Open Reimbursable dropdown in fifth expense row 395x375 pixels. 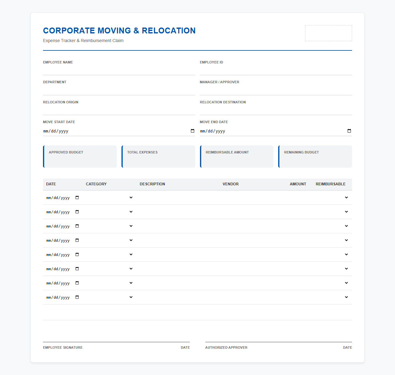click(332, 254)
